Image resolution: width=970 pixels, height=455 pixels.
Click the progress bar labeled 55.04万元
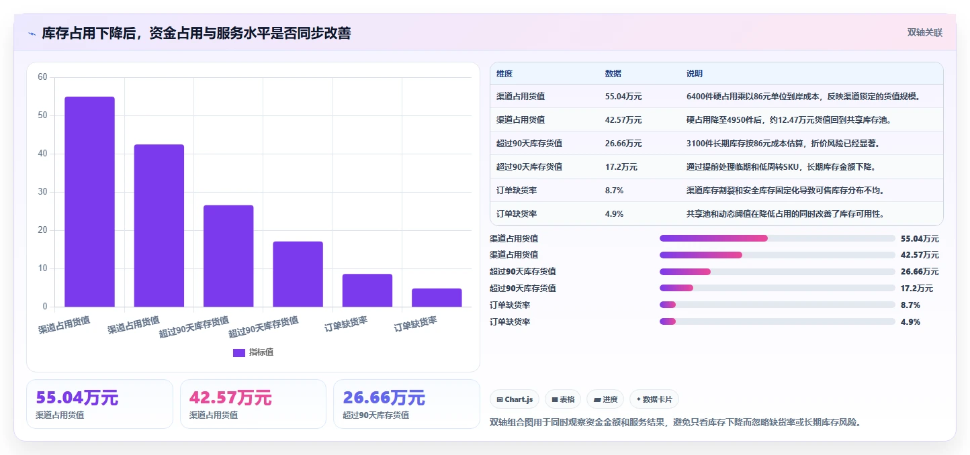(777, 238)
